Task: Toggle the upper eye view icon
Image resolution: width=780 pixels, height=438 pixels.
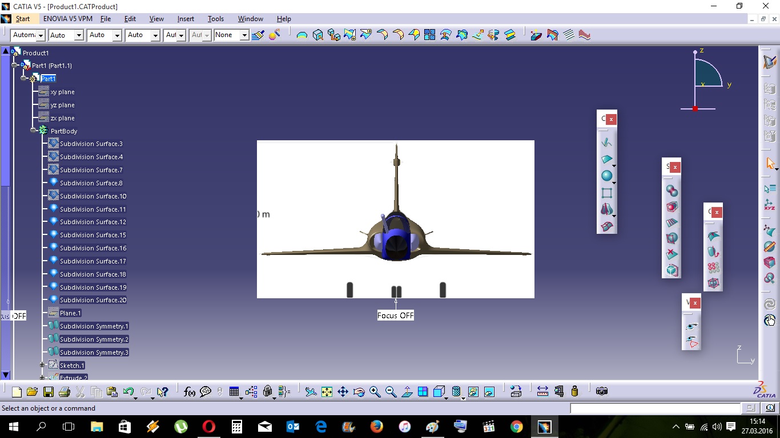Action: pos(691,326)
